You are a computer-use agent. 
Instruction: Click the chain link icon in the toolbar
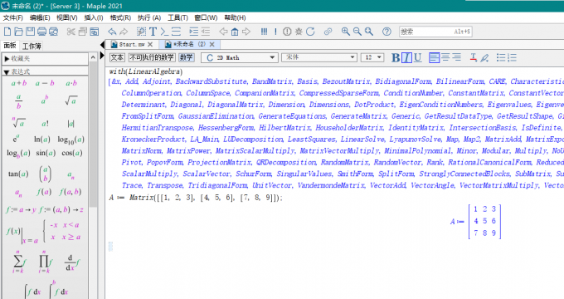point(328,32)
